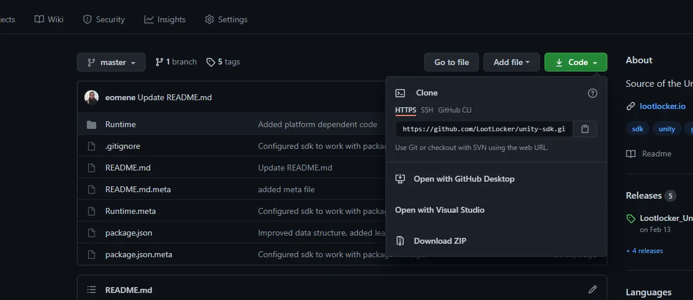Open the eomene author link
The image size is (693, 300).
coord(120,97)
